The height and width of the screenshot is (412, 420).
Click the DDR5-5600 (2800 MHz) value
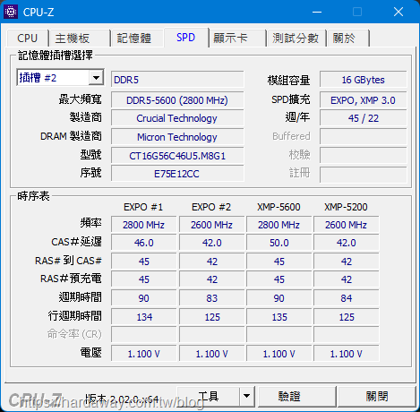(x=177, y=100)
